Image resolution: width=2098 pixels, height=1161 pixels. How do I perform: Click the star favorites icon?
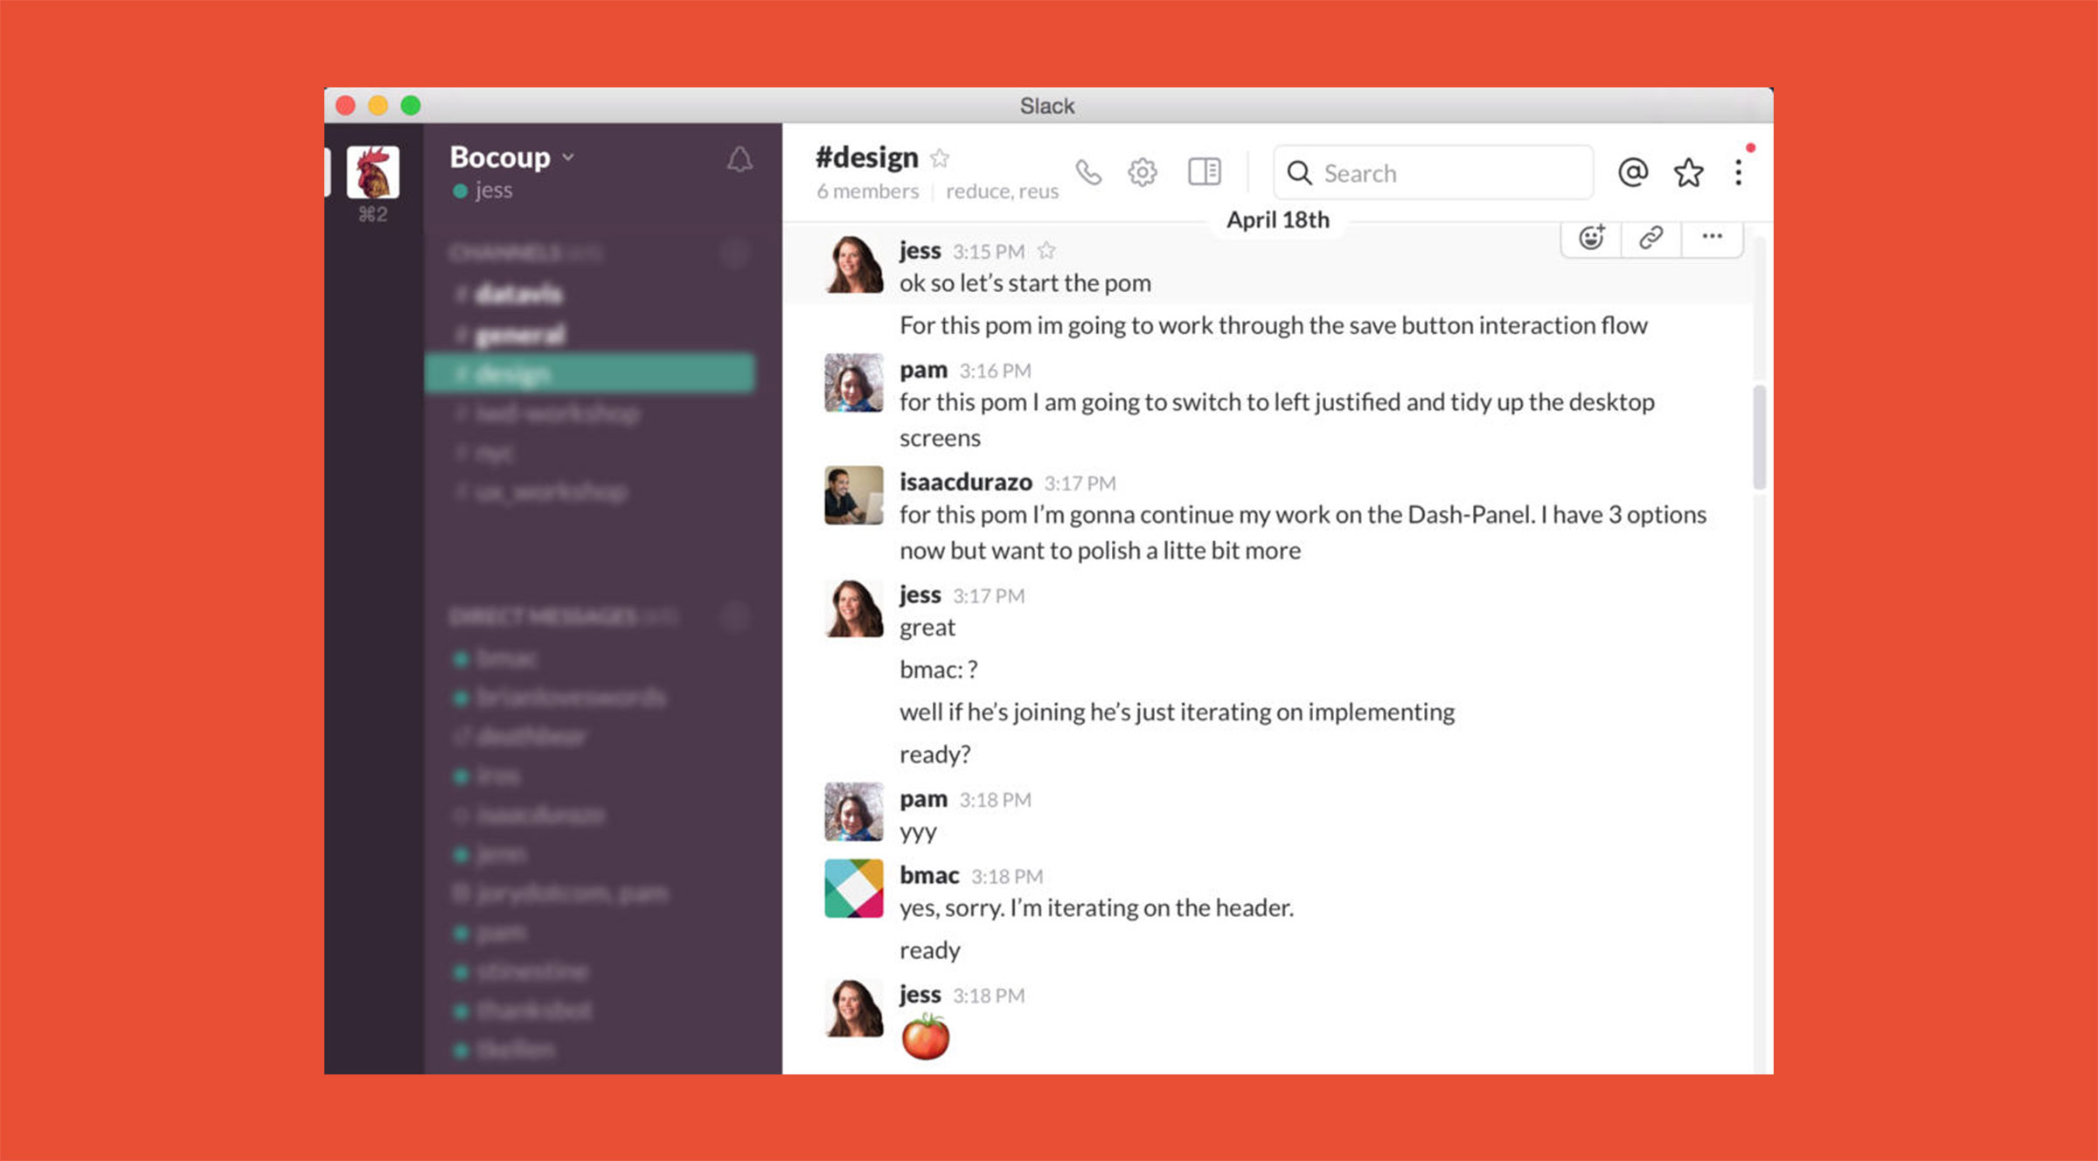[1688, 171]
